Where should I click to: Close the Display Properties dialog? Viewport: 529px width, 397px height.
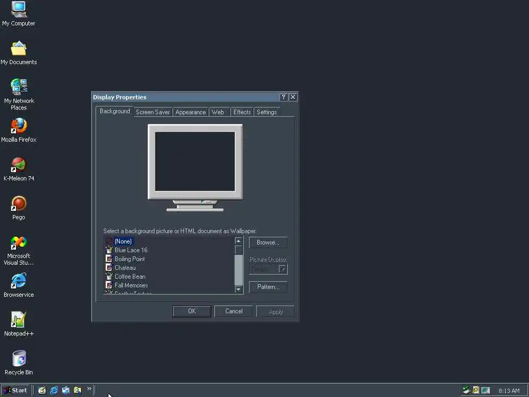coord(293,97)
